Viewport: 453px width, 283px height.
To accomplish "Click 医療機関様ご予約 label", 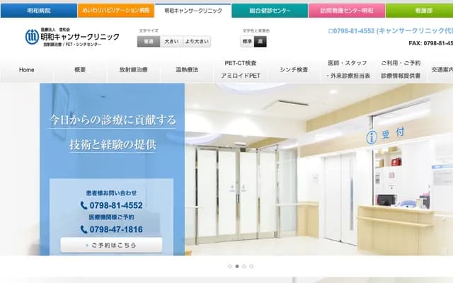I will [112, 217].
